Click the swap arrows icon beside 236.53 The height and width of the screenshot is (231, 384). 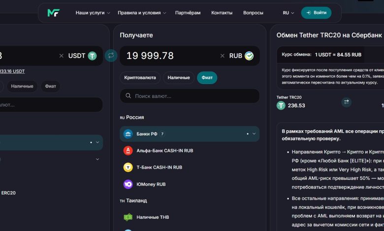[346, 102]
